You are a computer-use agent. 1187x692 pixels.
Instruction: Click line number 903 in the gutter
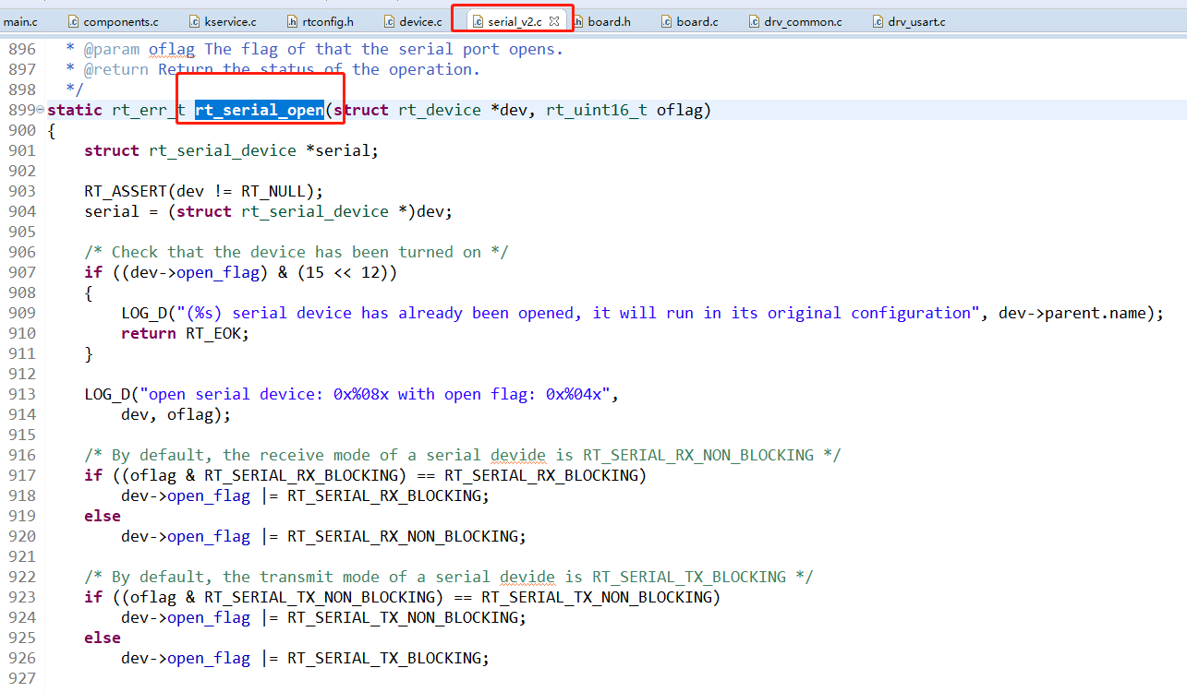click(21, 191)
